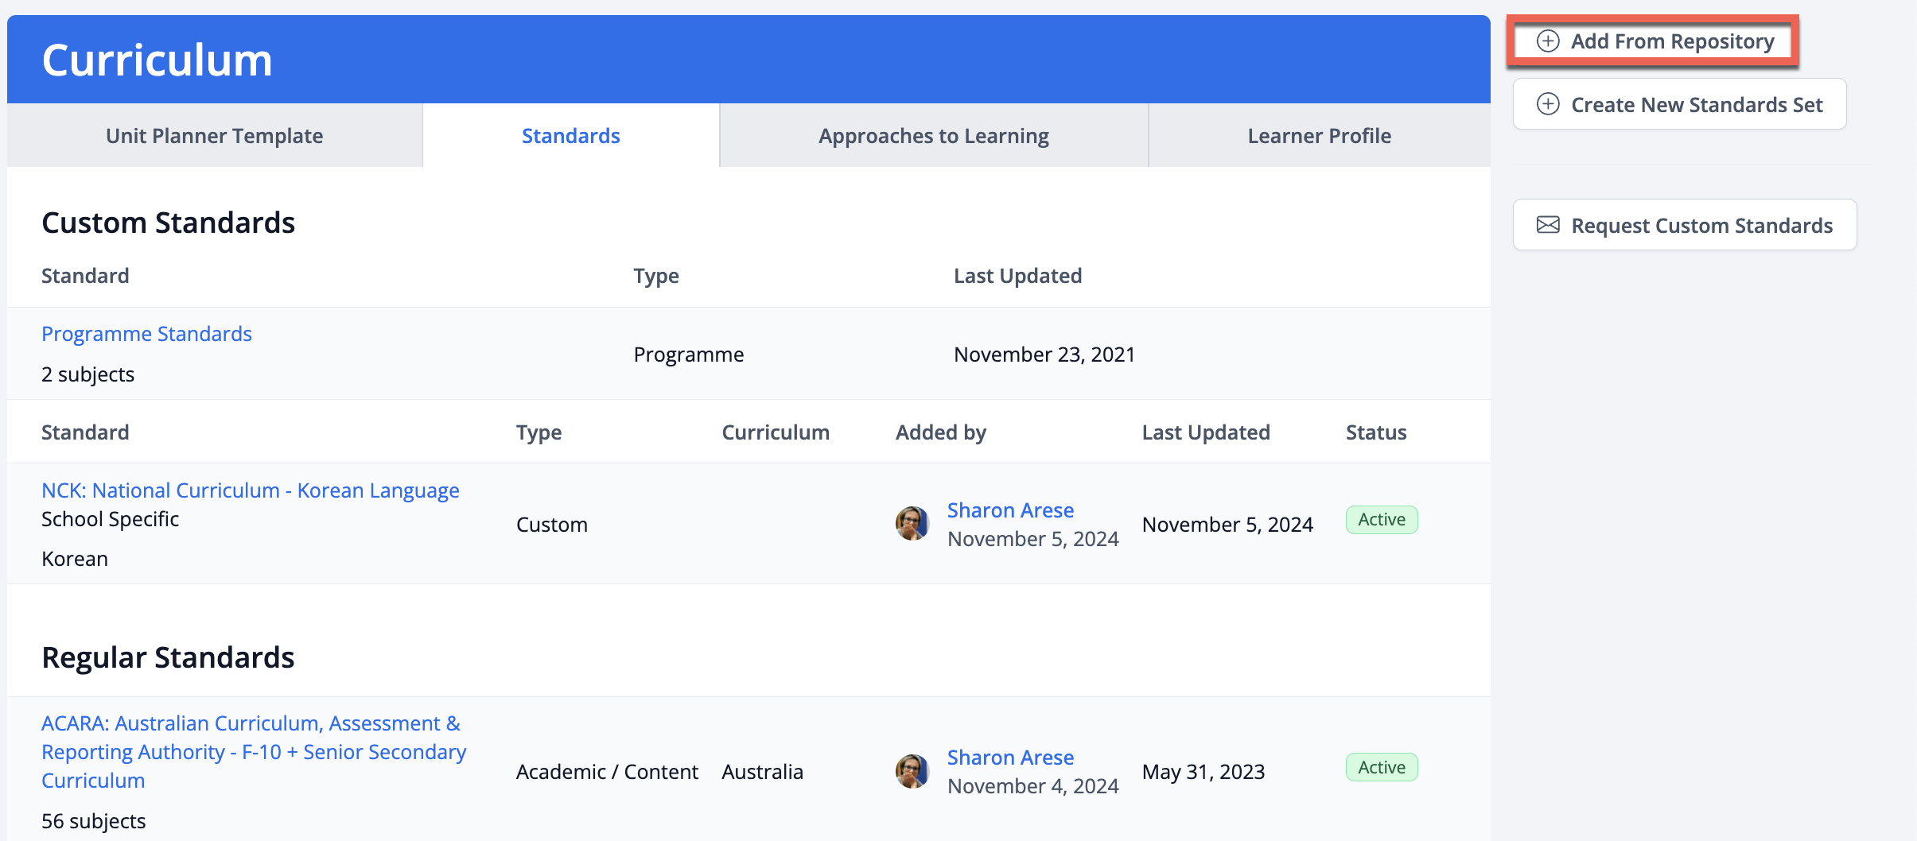
Task: Click the plus icon beside Create New Standards Set
Action: 1548,104
